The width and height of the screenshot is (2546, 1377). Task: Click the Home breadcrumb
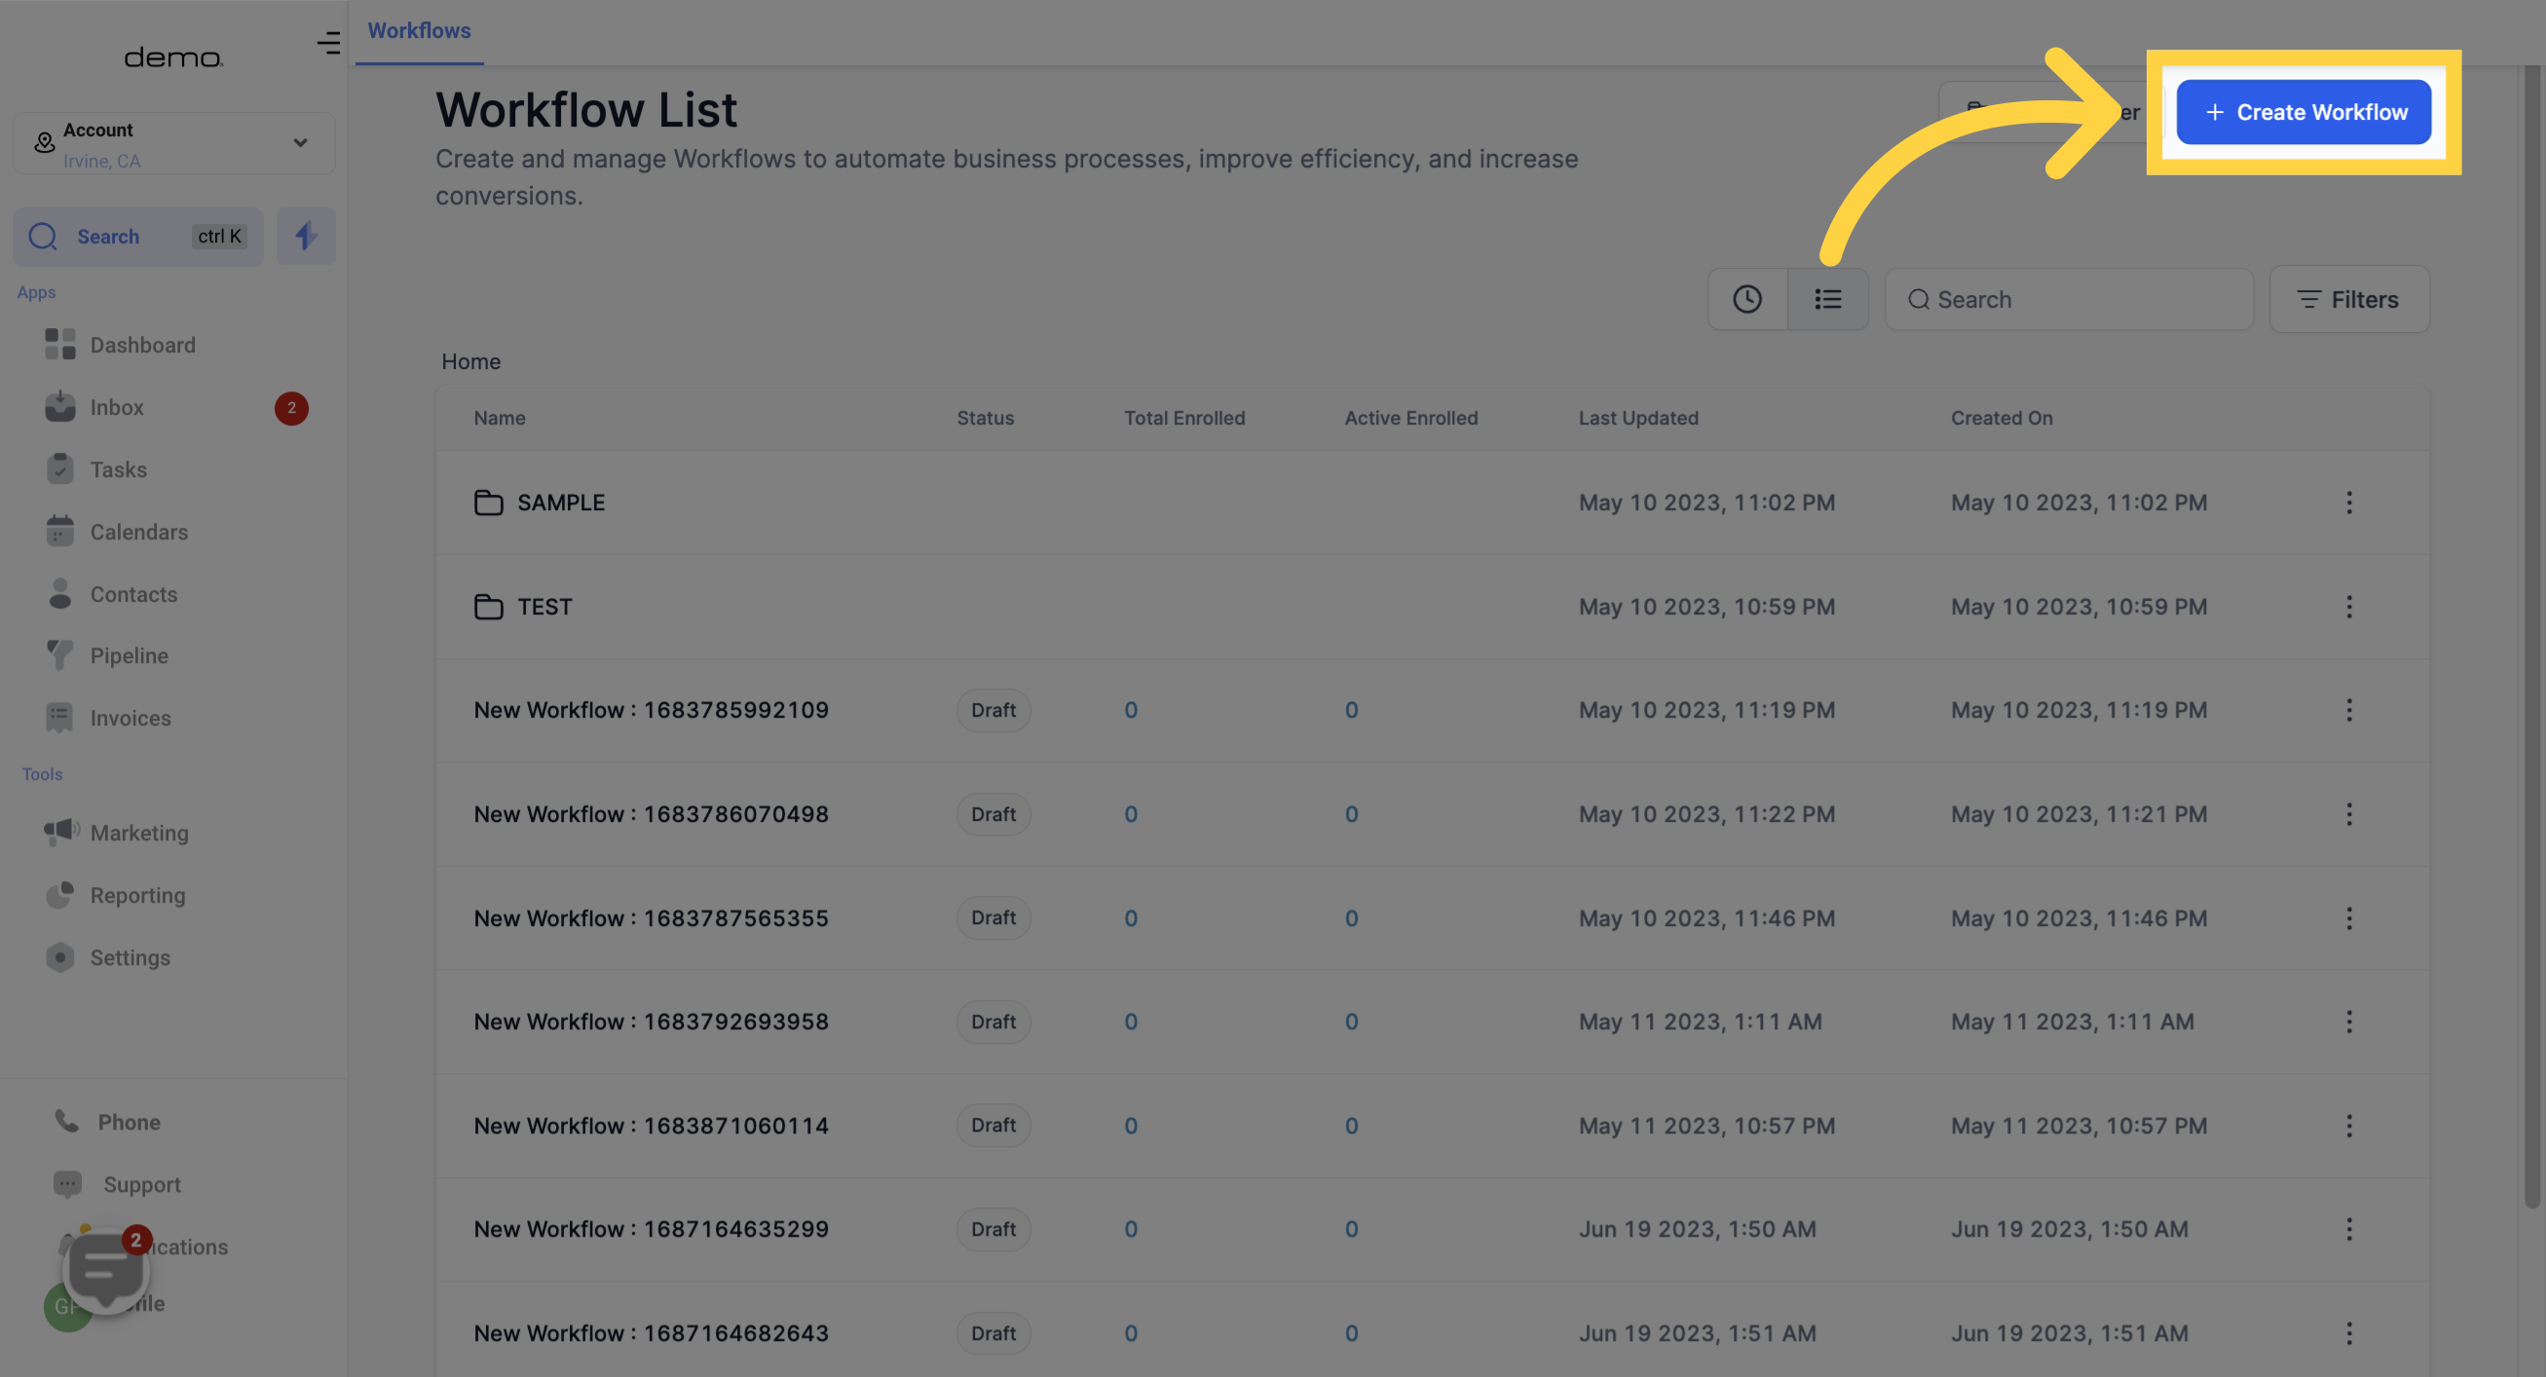(470, 361)
